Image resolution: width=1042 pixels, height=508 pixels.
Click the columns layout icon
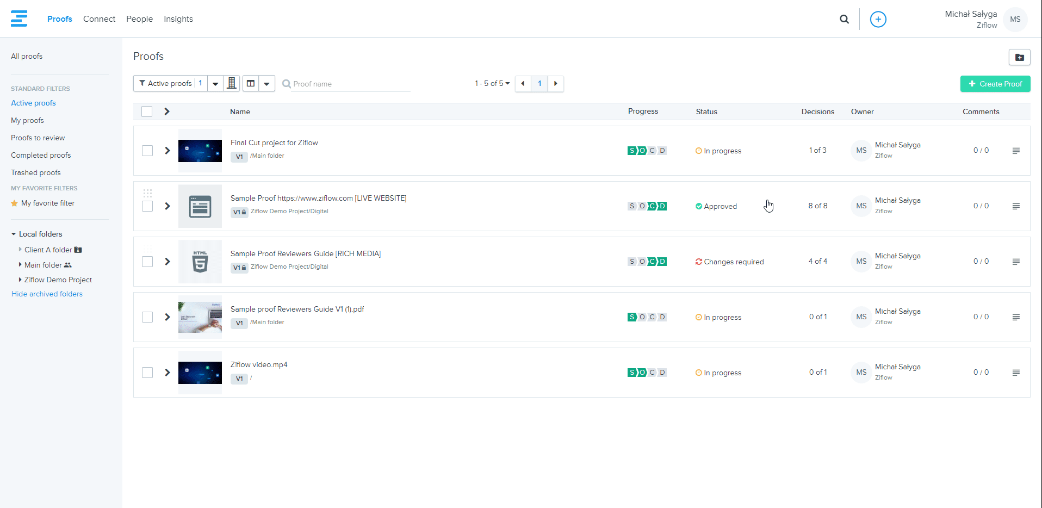coord(251,83)
